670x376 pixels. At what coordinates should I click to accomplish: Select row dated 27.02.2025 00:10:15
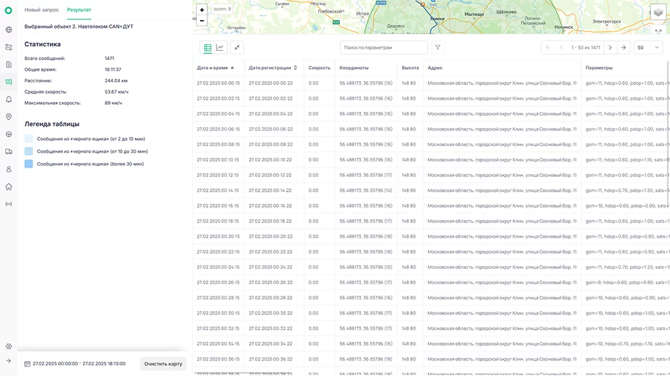tap(431, 160)
